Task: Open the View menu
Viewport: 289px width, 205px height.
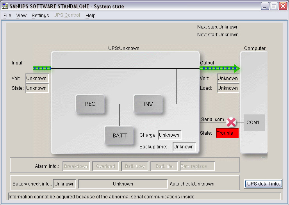Action: point(21,16)
